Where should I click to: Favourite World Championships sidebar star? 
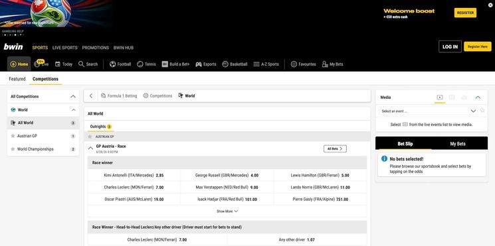13,149
